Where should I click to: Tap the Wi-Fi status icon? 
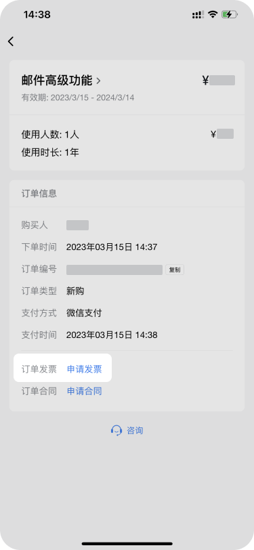212,14
